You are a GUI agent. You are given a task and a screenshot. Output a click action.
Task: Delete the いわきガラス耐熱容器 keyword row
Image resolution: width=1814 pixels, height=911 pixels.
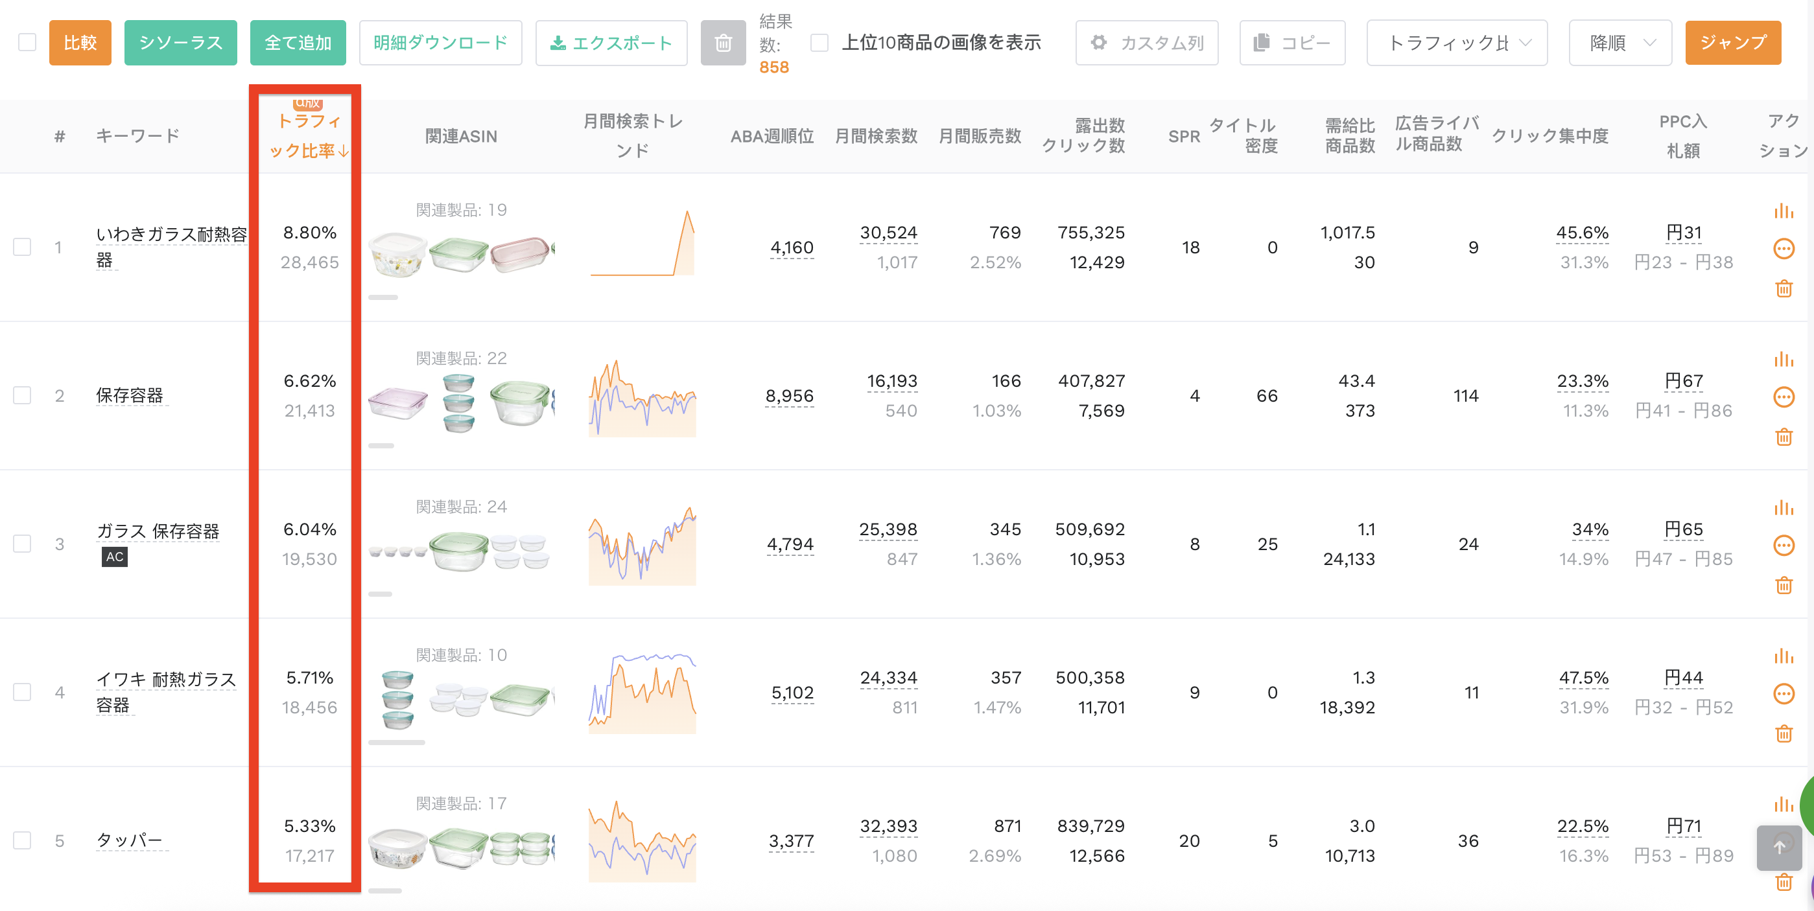tap(1783, 288)
